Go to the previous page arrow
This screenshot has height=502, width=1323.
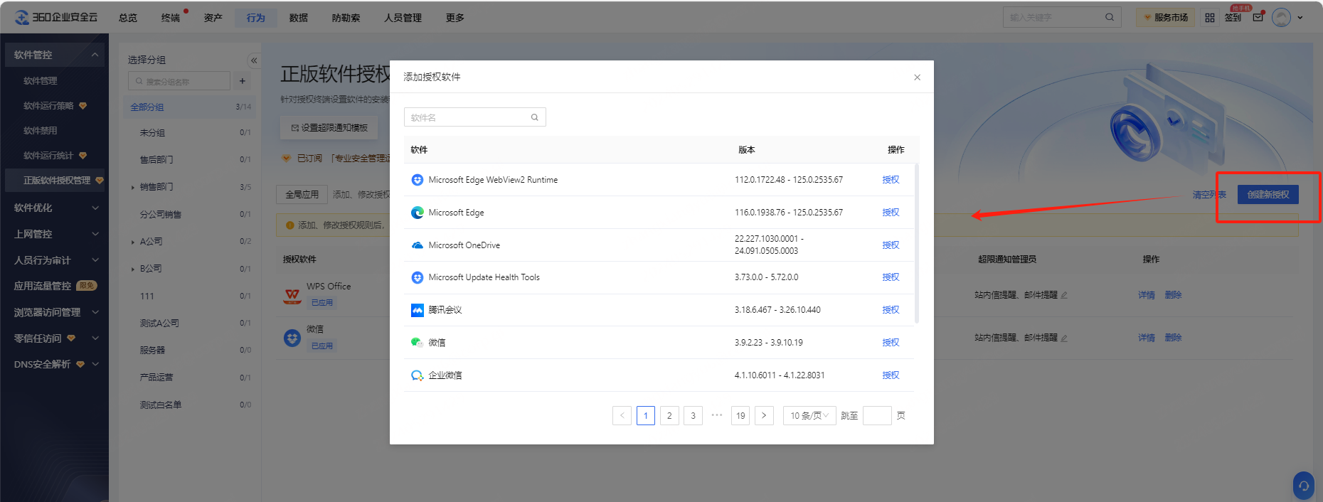coord(622,415)
